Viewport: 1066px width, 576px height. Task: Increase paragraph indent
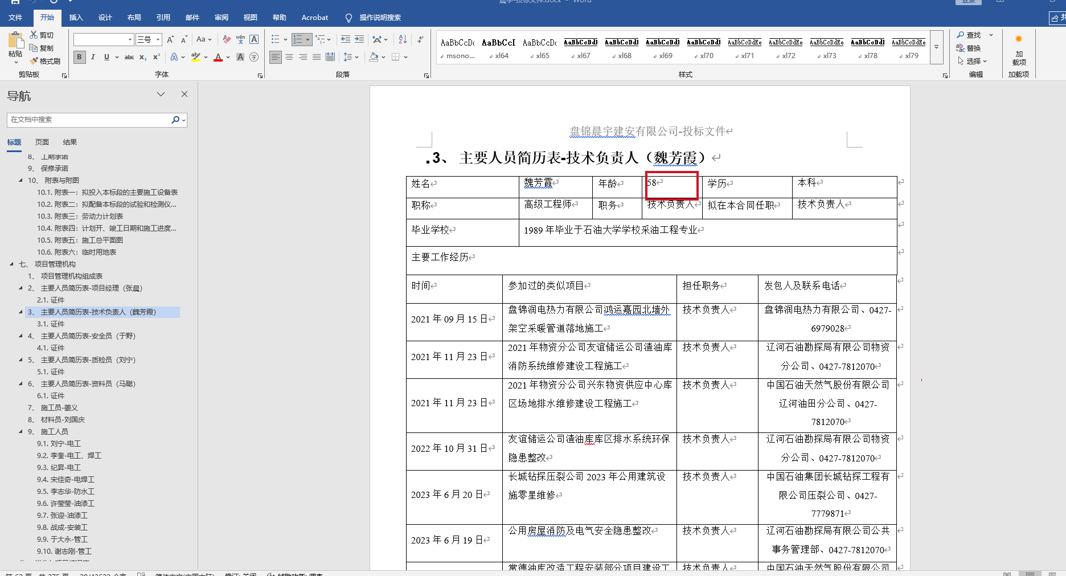coord(359,39)
